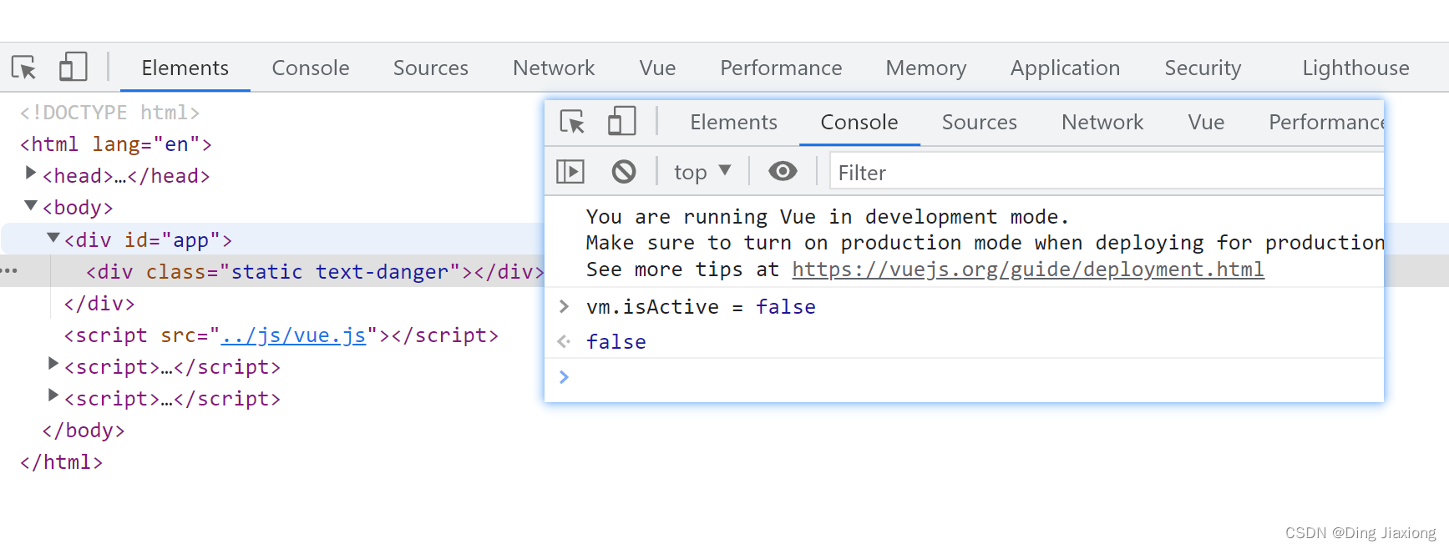Open the Vue tab in main DevTools

tap(657, 68)
